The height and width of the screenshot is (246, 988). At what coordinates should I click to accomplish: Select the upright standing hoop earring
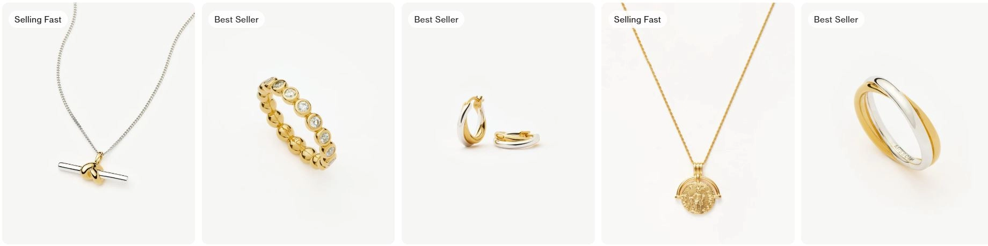coord(473,121)
